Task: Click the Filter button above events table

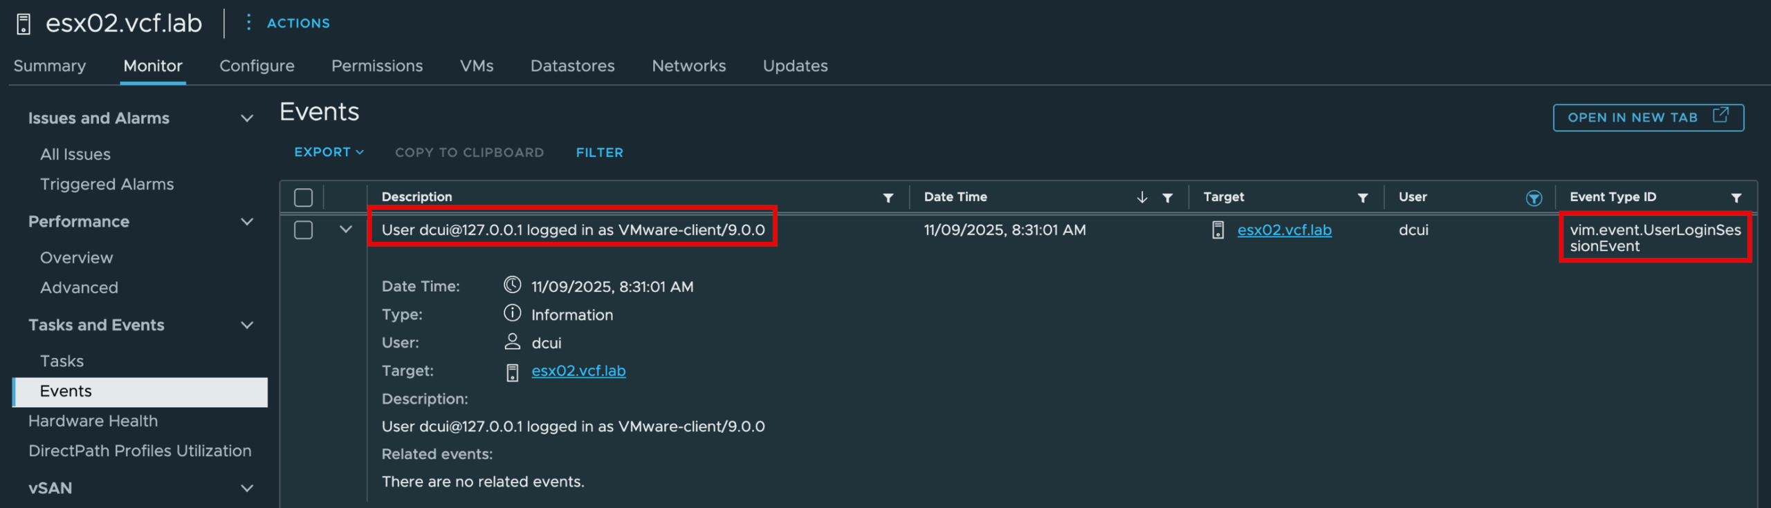Action: (599, 152)
